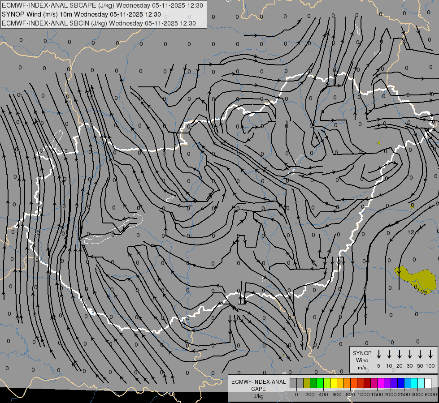Click the 12.1 value on the map

pos(413,232)
